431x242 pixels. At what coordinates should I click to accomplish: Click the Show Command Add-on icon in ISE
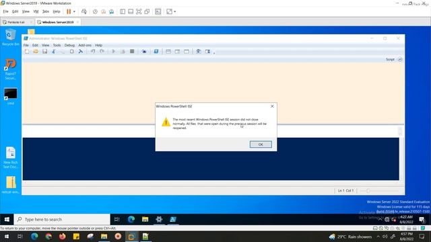(x=207, y=51)
